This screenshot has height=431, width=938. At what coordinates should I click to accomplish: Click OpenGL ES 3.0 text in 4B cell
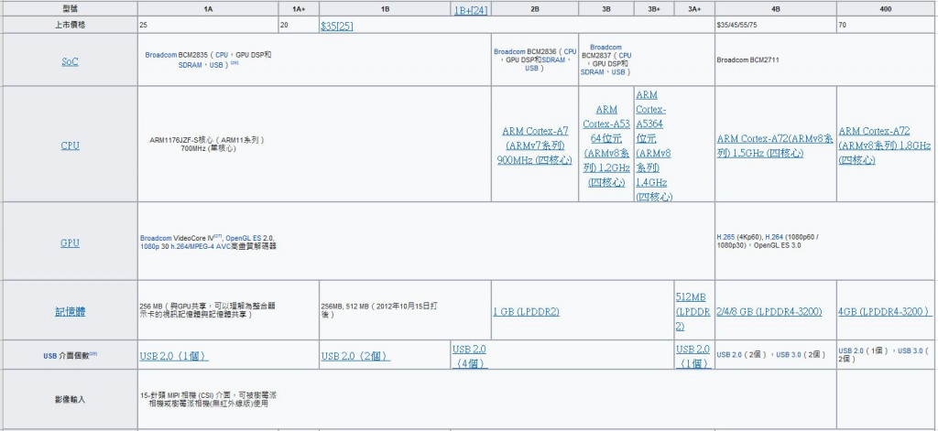pos(778,245)
